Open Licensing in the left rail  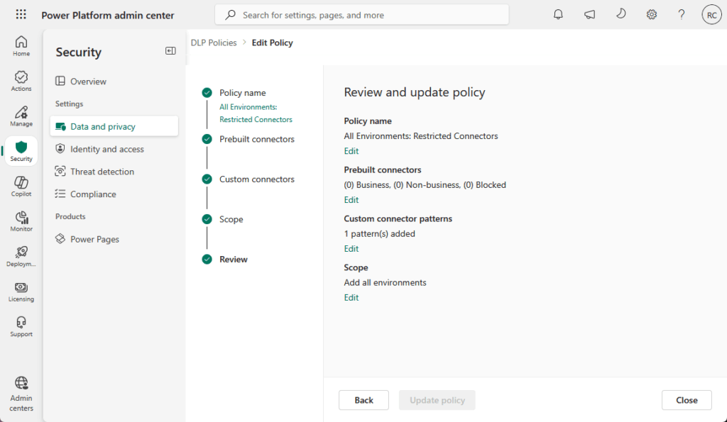tap(21, 291)
